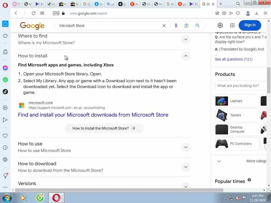Collapse the How to install section
Viewport: 271px width, 203px height.
[x=186, y=56]
